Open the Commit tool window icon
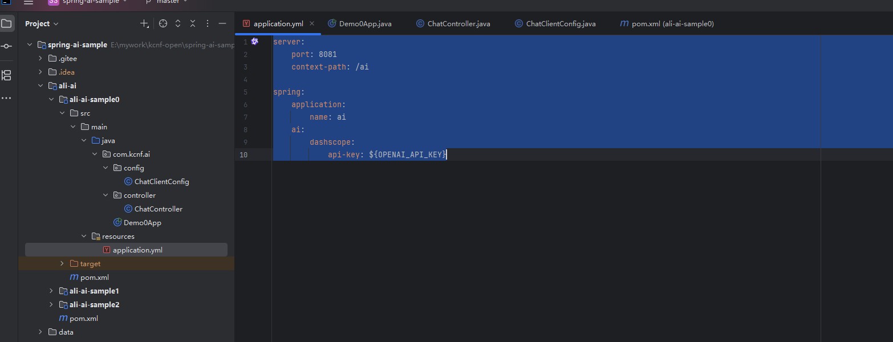 pyautogui.click(x=6, y=47)
